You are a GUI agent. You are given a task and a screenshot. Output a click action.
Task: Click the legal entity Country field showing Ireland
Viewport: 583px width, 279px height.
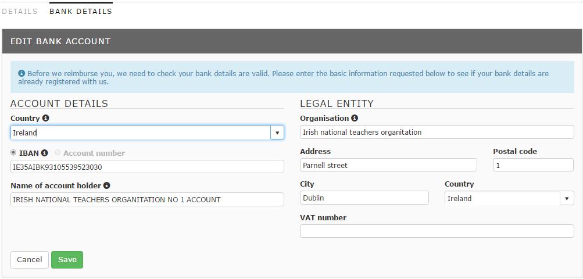click(x=502, y=198)
